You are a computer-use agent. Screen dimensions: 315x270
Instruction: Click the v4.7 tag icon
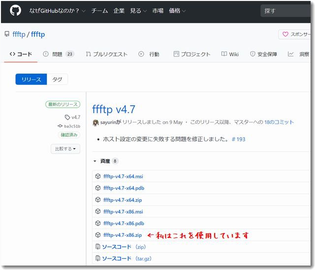(x=67, y=117)
